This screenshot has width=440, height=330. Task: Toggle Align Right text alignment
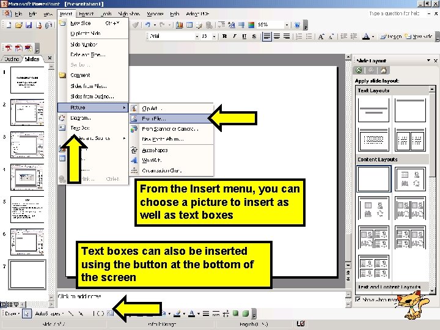click(287, 36)
